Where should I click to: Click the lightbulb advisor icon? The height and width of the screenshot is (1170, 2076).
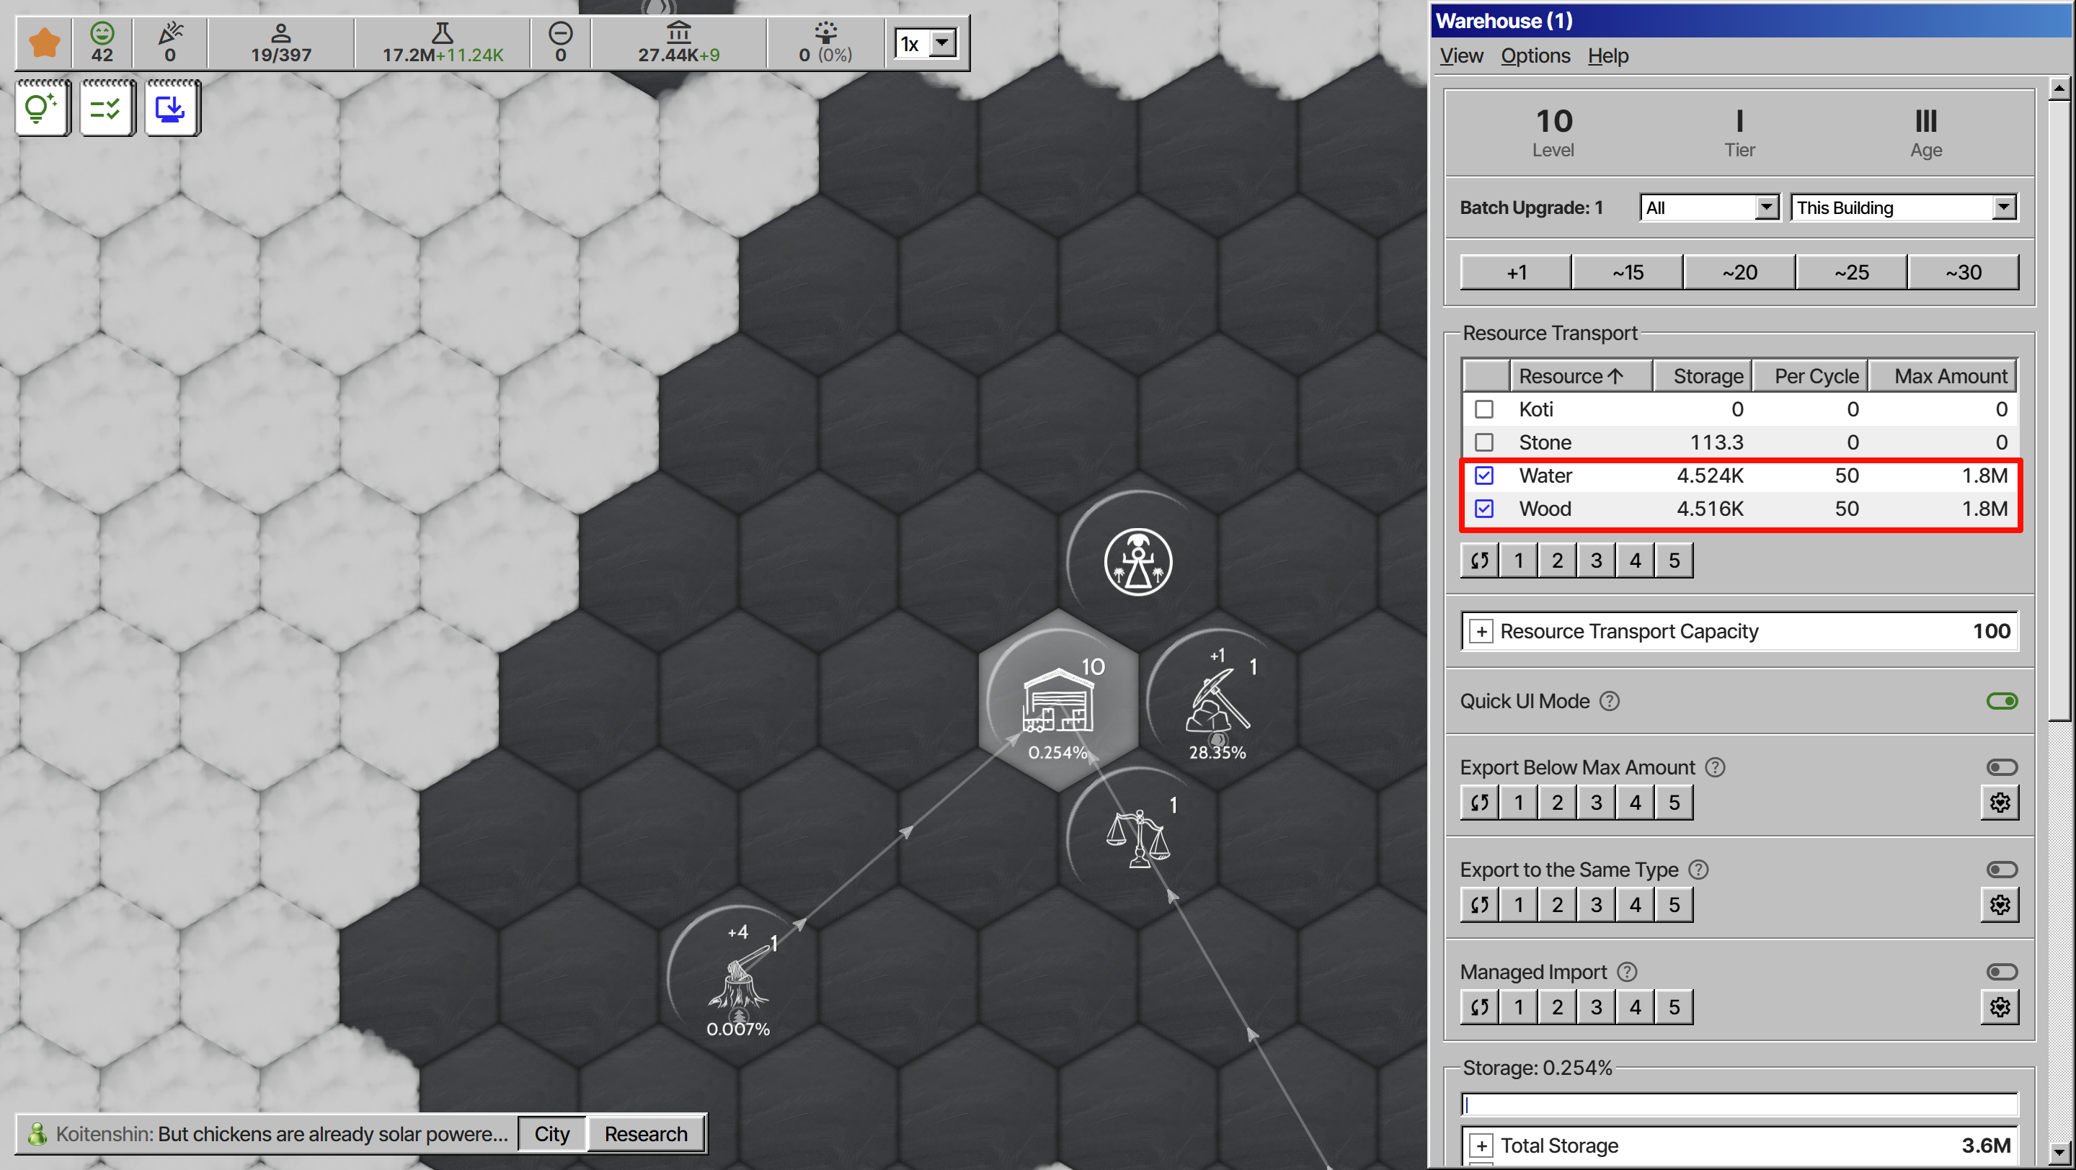click(x=42, y=108)
